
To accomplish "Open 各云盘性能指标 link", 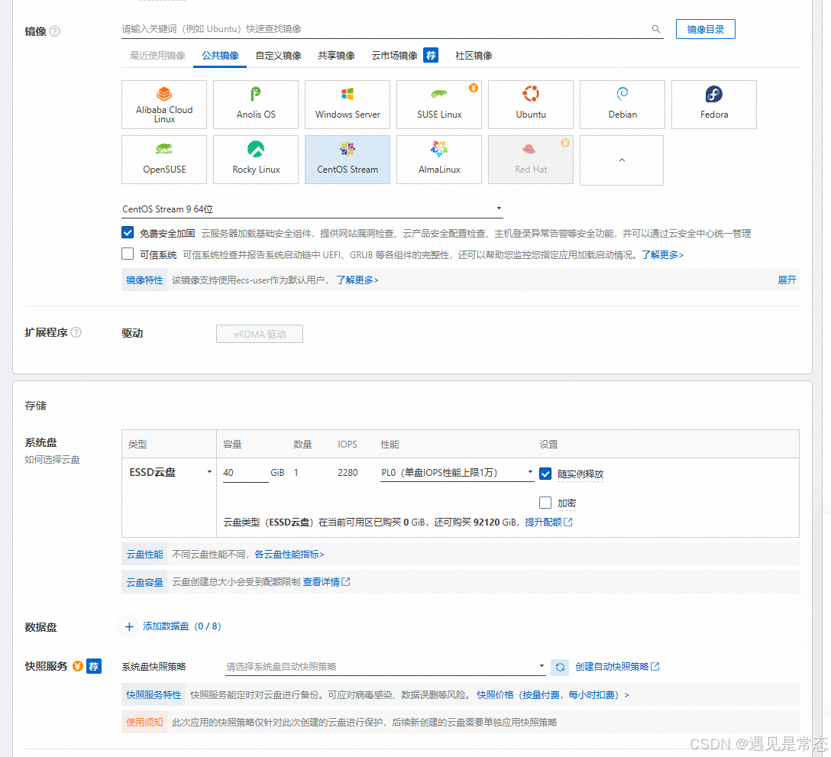I will [289, 554].
